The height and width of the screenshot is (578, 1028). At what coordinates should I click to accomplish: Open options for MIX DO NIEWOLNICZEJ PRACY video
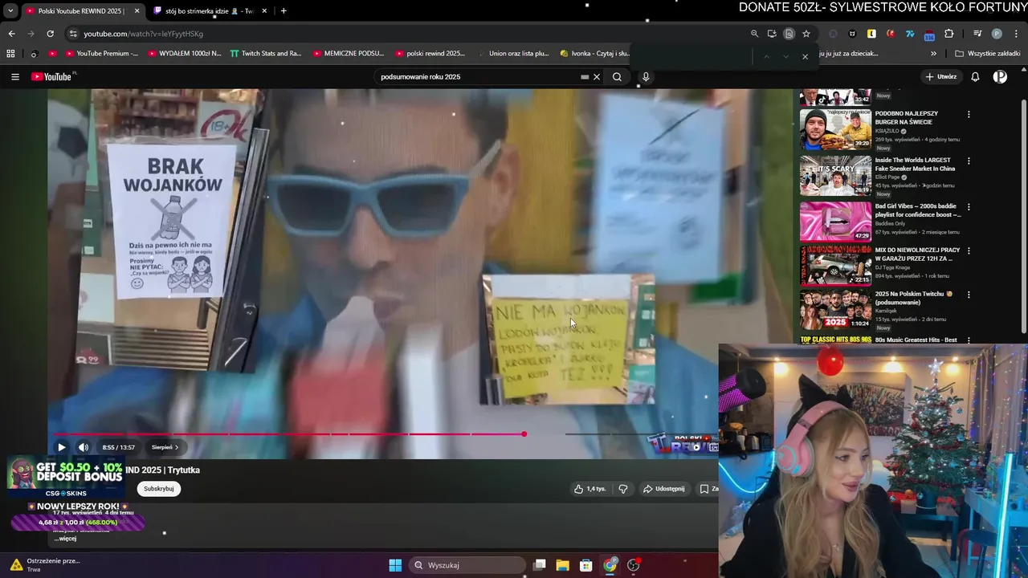969,250
